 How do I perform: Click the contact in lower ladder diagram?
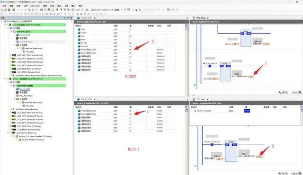tap(212, 145)
